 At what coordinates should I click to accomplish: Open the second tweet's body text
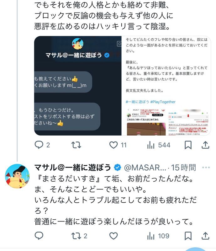point(115,200)
